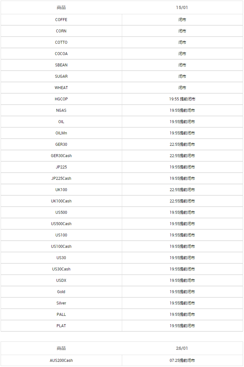Click the Gold product cell
This screenshot has width=244, height=367.
tap(61, 292)
